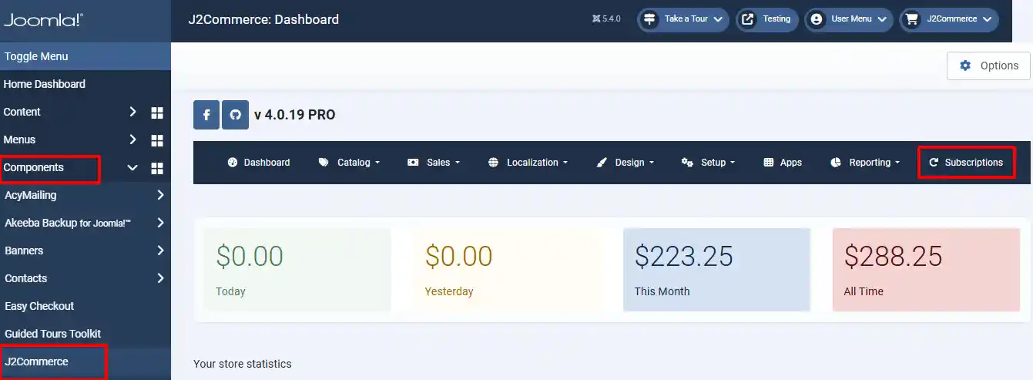The width and height of the screenshot is (1033, 380).
Task: Click the Joomla logo
Action: pos(43,20)
